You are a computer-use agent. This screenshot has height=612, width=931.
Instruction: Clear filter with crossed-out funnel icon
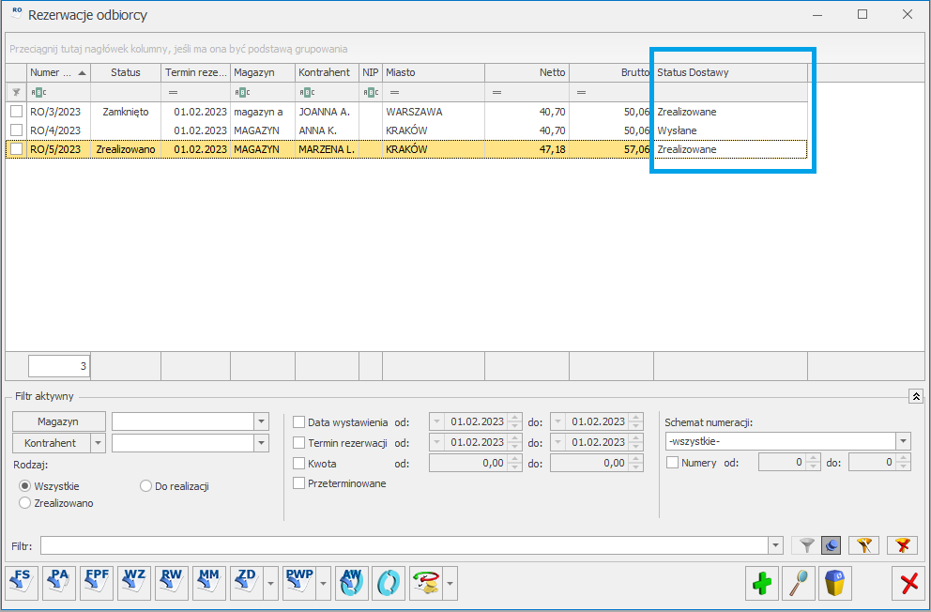coord(903,545)
